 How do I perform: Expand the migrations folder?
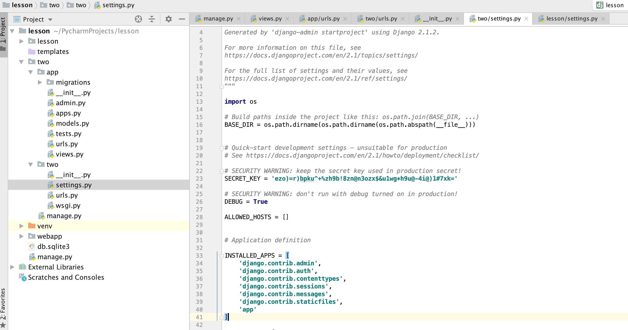coord(40,82)
